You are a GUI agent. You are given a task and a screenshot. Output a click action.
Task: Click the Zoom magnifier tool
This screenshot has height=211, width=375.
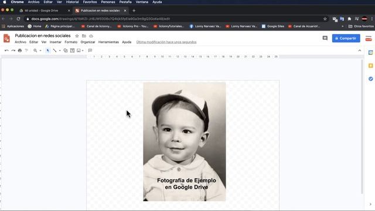point(35,50)
